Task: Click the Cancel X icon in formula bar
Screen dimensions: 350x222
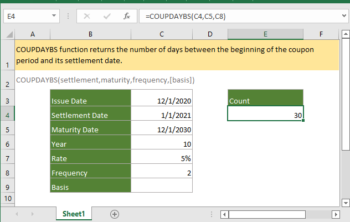Action: [x=87, y=17]
